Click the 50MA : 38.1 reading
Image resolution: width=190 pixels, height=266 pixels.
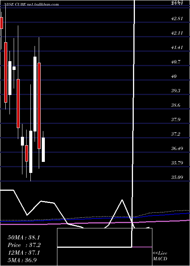[x=24, y=237]
